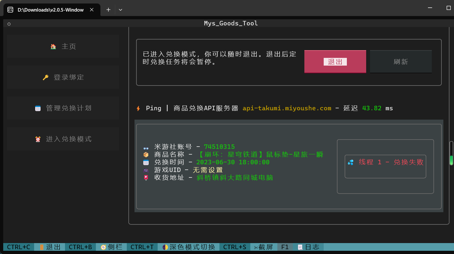
Task: Click the location pin icon beside 收货地址
Action: pyautogui.click(x=146, y=177)
